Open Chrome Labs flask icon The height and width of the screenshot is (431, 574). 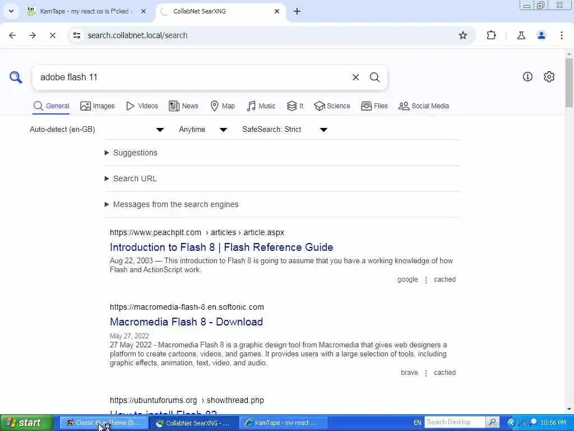tap(521, 35)
